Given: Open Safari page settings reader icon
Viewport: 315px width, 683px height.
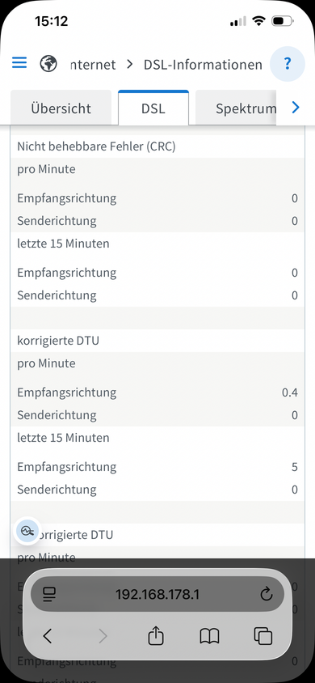Looking at the screenshot, I should pyautogui.click(x=49, y=594).
